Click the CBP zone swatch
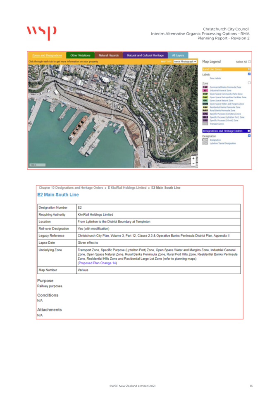The width and height of the screenshot is (279, 394). click(205, 87)
